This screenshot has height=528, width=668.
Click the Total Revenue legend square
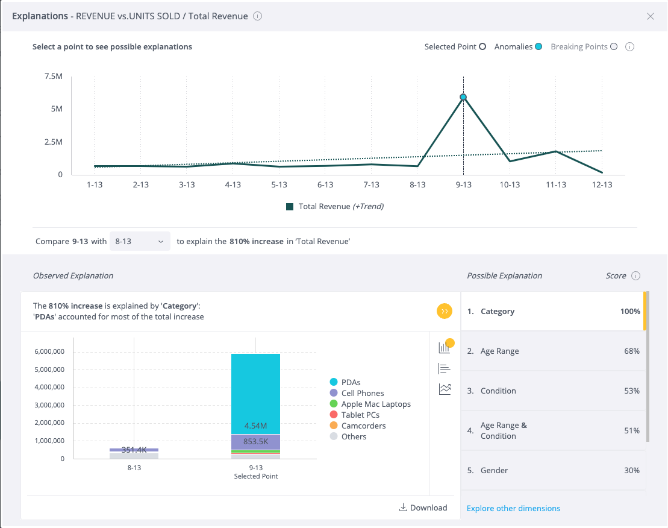(x=290, y=207)
